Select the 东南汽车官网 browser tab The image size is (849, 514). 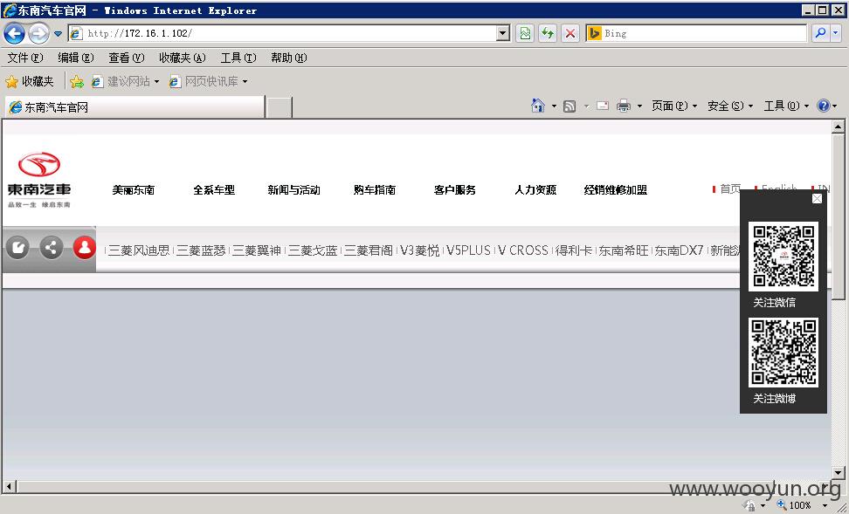[x=135, y=107]
